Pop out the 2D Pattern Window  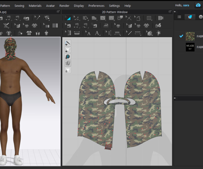[x=170, y=11]
